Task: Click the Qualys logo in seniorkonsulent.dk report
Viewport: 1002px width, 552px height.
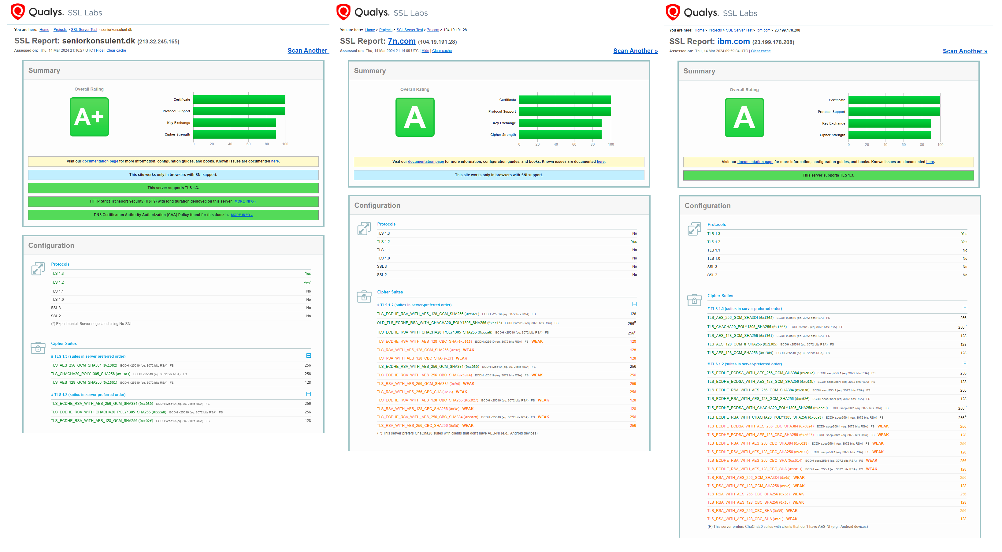Action: pyautogui.click(x=18, y=12)
